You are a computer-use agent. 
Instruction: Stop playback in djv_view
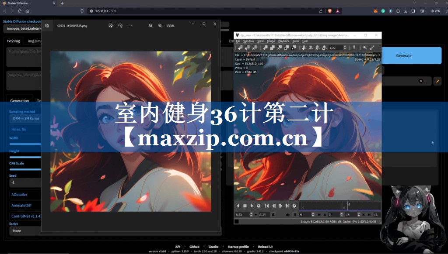tap(245, 206)
